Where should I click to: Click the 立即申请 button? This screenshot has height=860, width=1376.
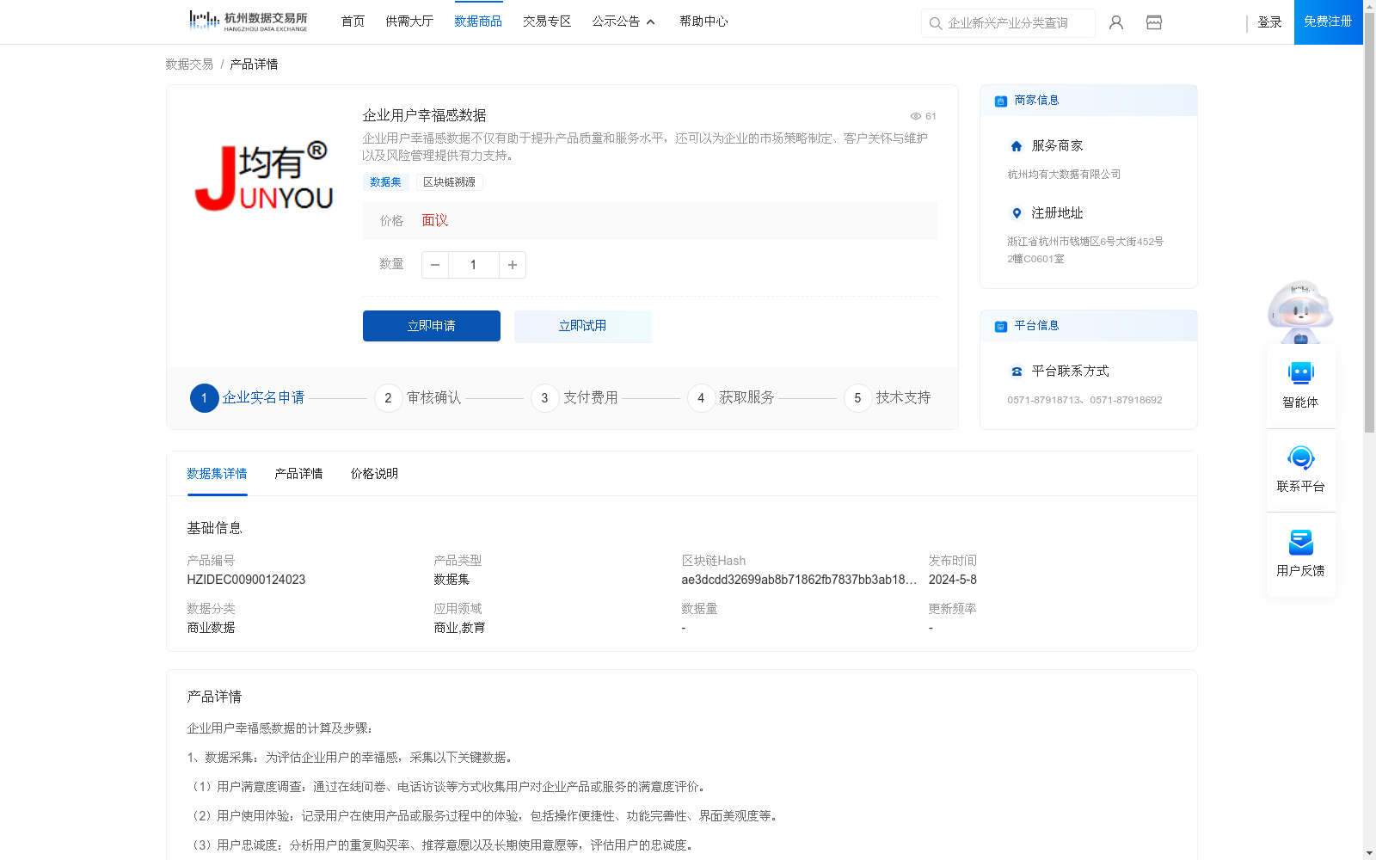point(432,326)
